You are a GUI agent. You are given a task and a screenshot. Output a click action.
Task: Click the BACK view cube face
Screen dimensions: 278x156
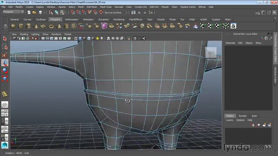(x=211, y=52)
